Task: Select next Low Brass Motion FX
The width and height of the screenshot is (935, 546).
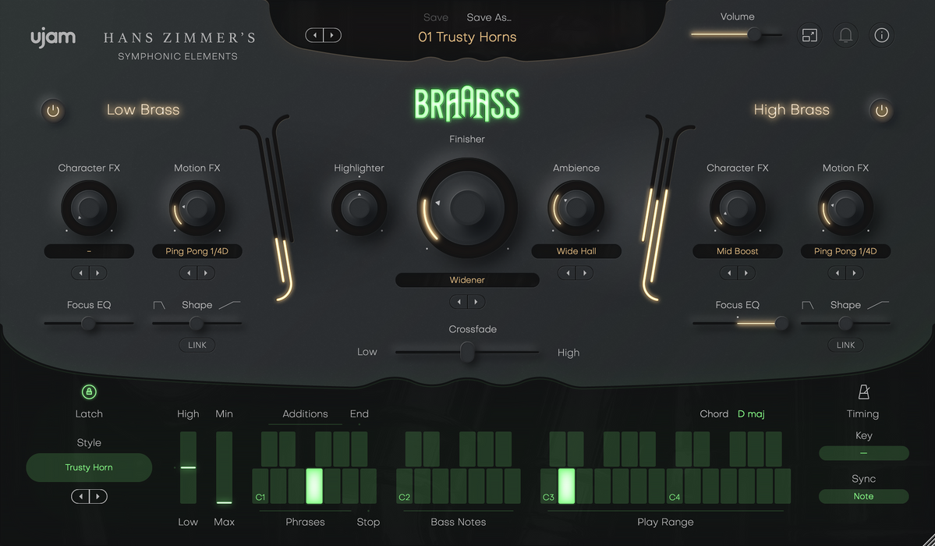Action: coord(206,273)
